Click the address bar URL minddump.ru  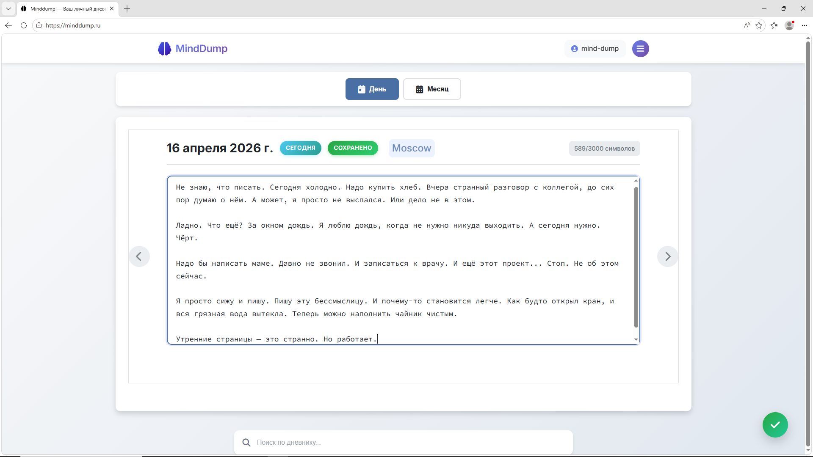click(73, 25)
